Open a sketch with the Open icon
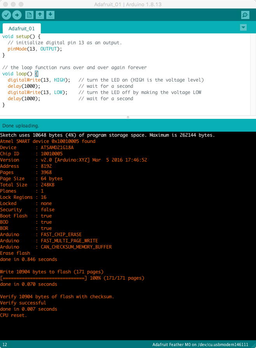Viewport: 256px width, 348px height. tap(40, 15)
